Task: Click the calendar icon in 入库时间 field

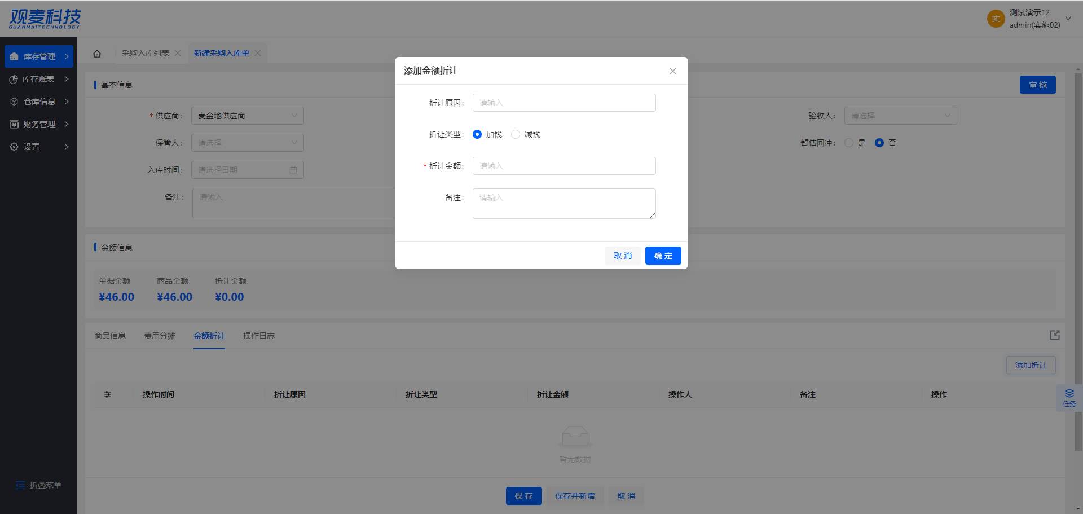Action: click(x=293, y=170)
